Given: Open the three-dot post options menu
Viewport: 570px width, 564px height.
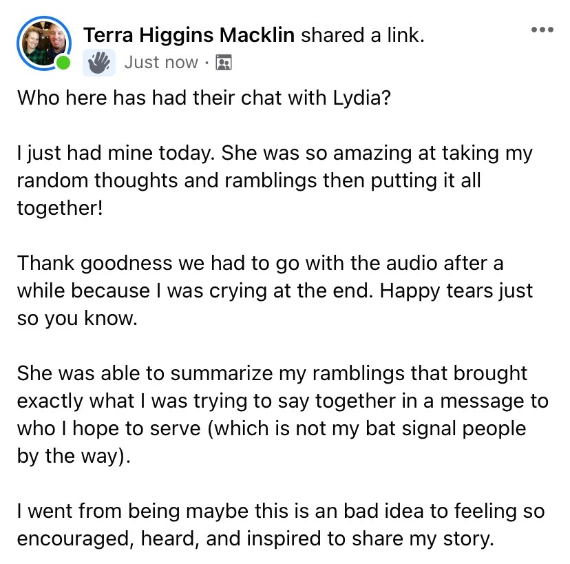Looking at the screenshot, I should tap(542, 30).
